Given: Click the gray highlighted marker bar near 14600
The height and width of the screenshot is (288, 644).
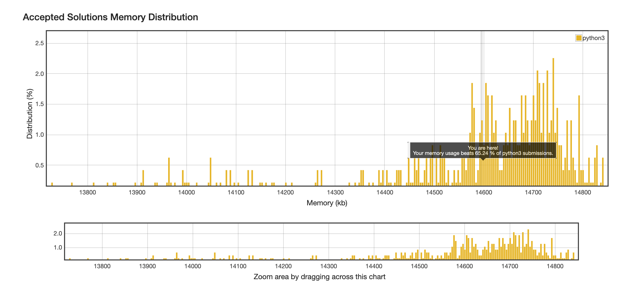Looking at the screenshot, I should tap(481, 78).
